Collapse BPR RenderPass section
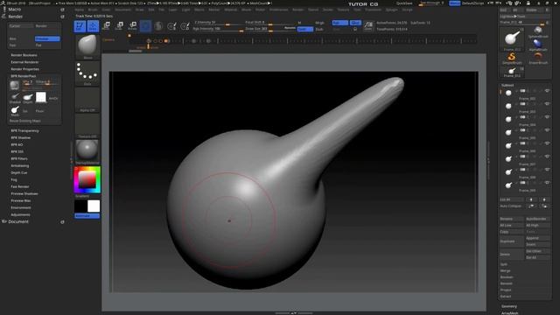The height and width of the screenshot is (315, 560). pyautogui.click(x=24, y=76)
